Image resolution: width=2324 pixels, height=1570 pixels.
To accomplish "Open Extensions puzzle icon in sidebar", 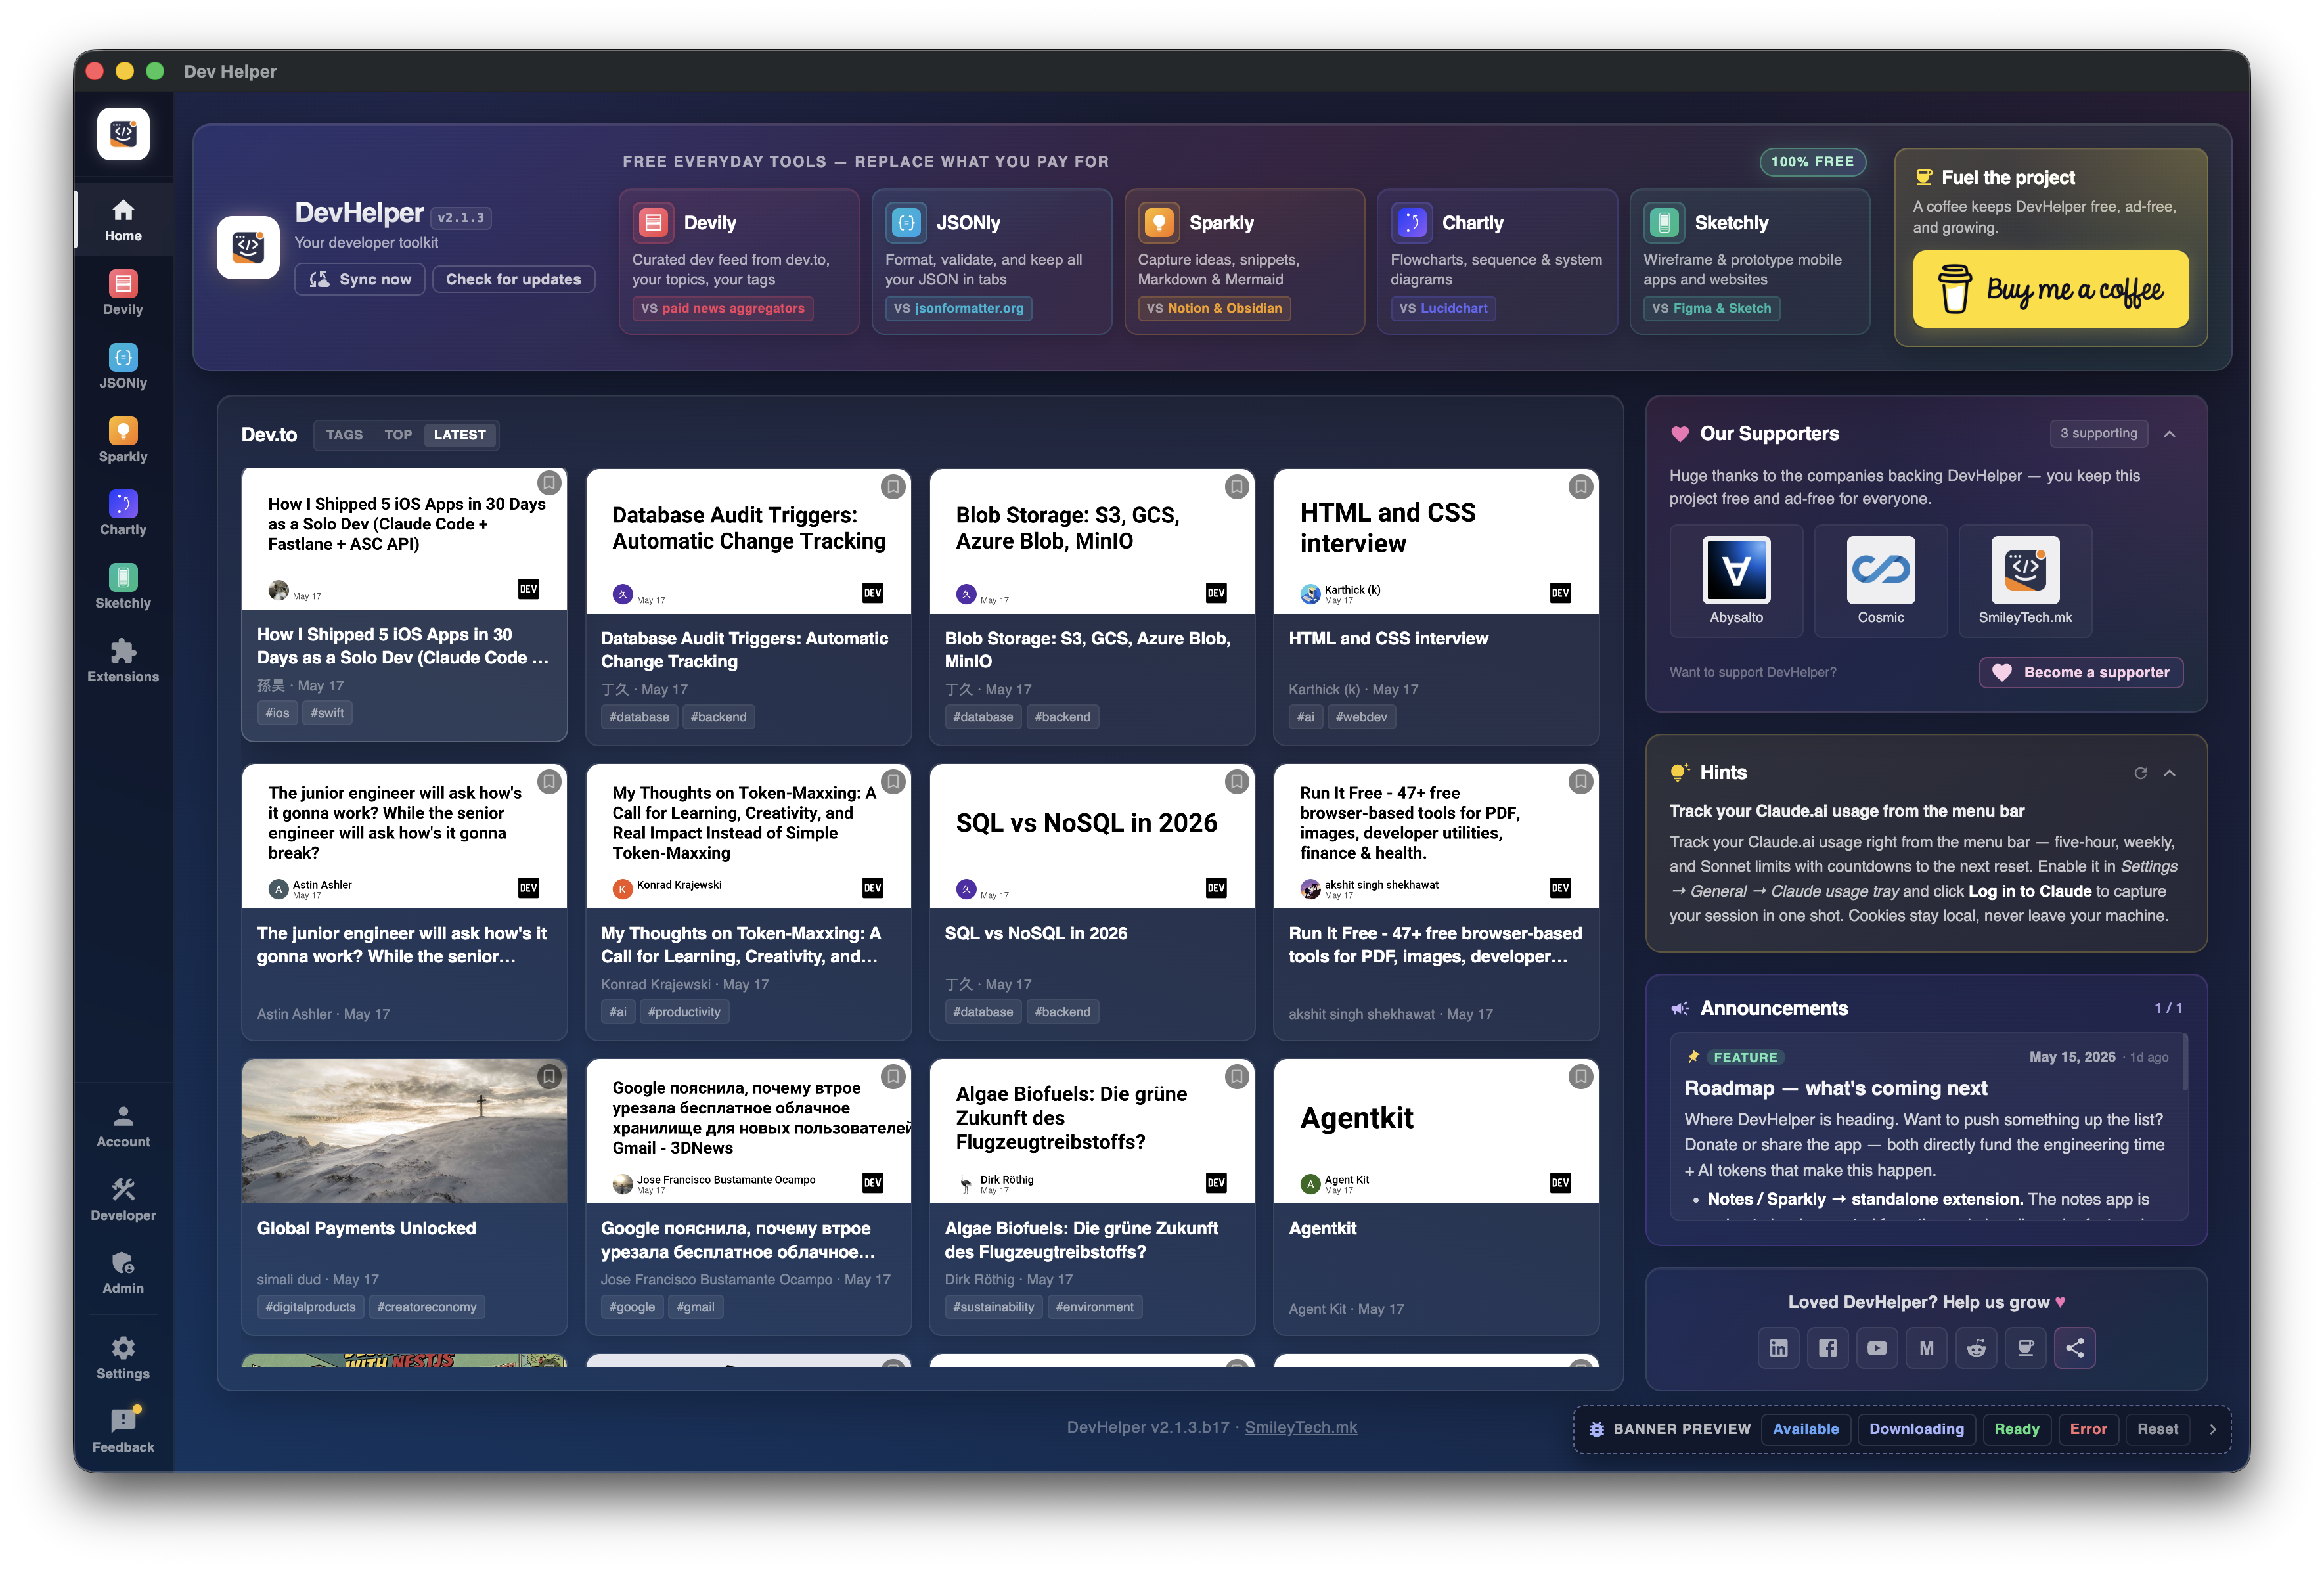I will click(123, 660).
